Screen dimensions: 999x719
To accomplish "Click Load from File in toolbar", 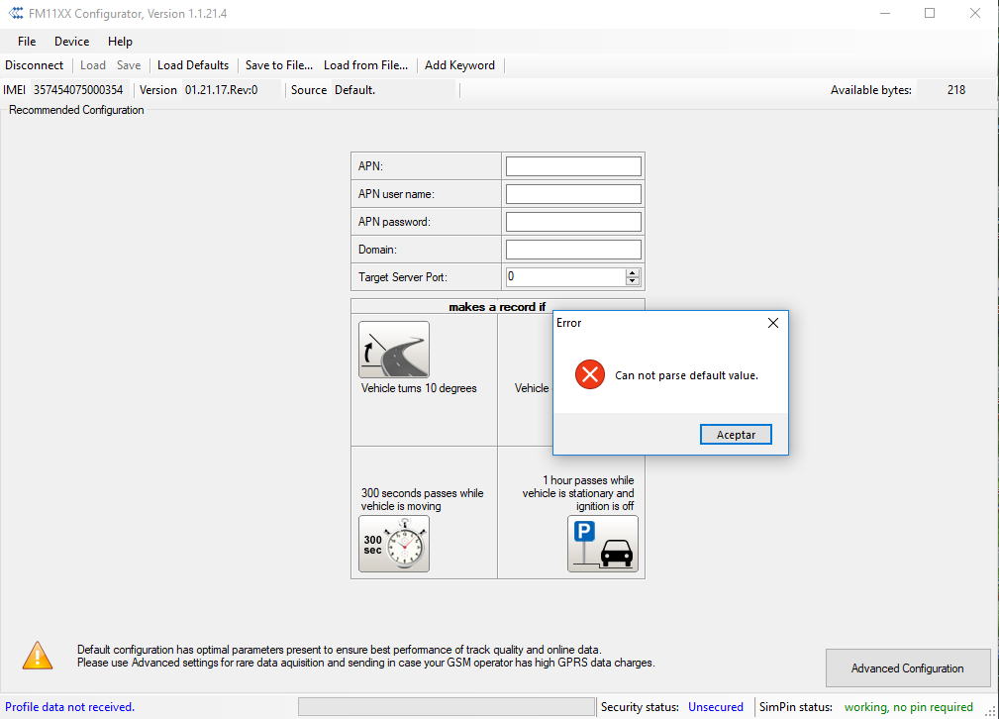I will pyautogui.click(x=365, y=65).
